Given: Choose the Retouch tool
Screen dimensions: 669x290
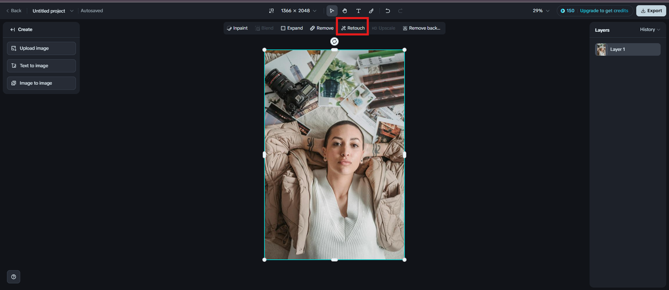Looking at the screenshot, I should tap(353, 28).
